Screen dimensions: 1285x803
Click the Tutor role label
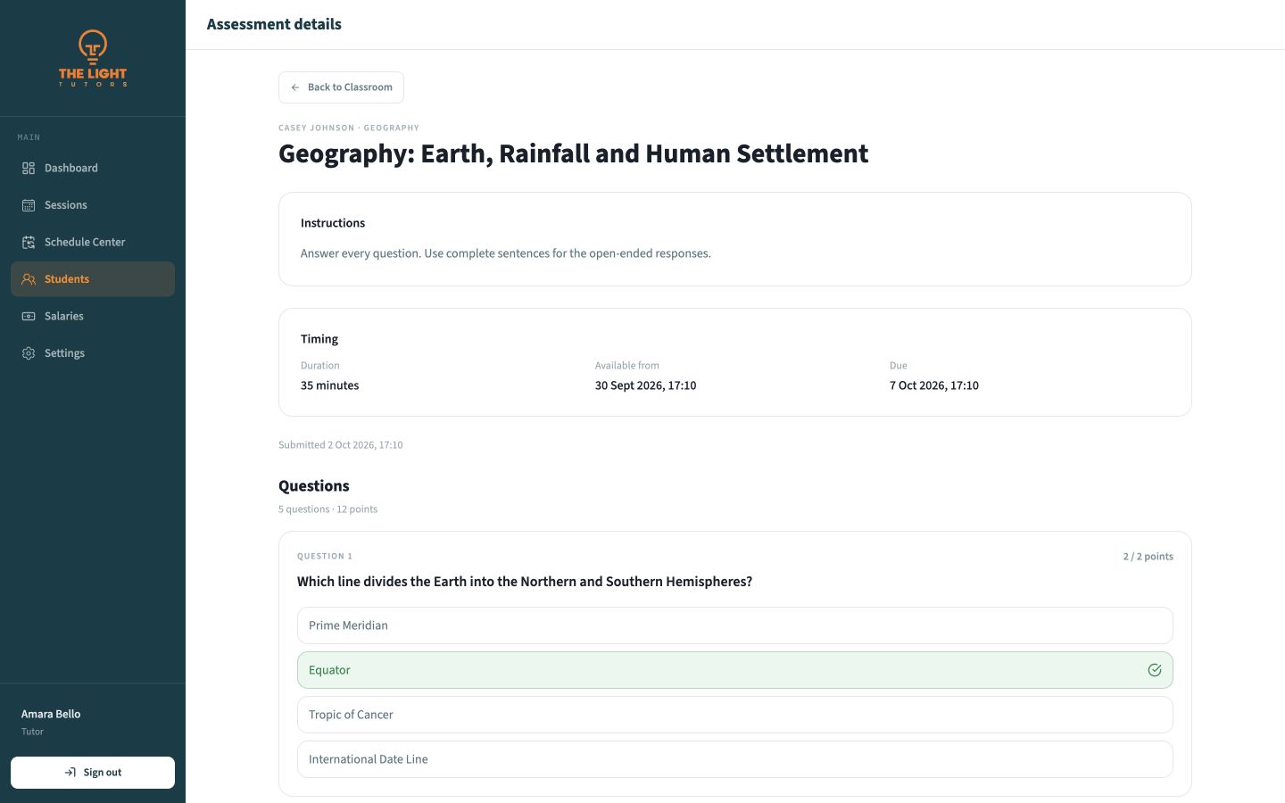(32, 732)
